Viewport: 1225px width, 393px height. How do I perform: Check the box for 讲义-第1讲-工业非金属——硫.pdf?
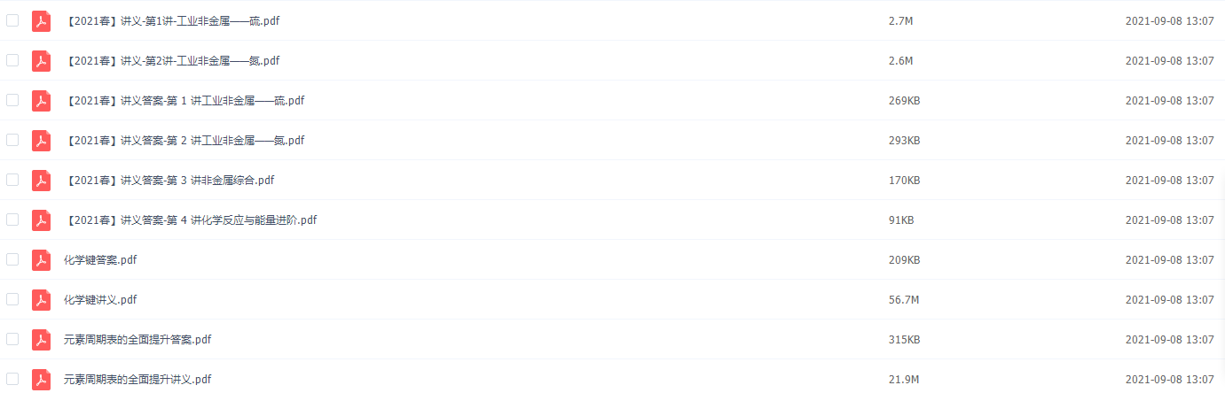[12, 20]
